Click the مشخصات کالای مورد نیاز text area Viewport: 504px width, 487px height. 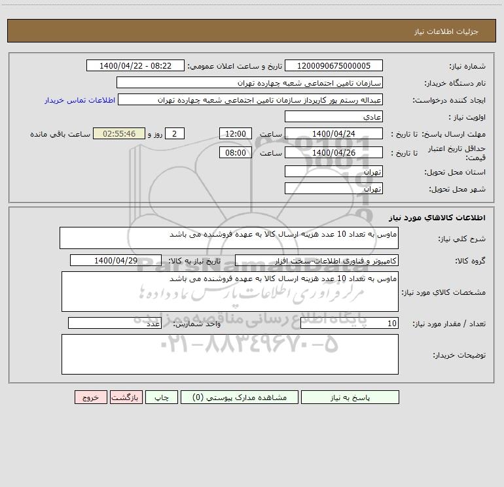pyautogui.click(x=230, y=292)
